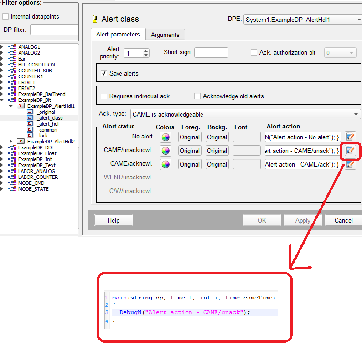Enable Requires individual ack. option
The height and width of the screenshot is (345, 362).
[104, 96]
